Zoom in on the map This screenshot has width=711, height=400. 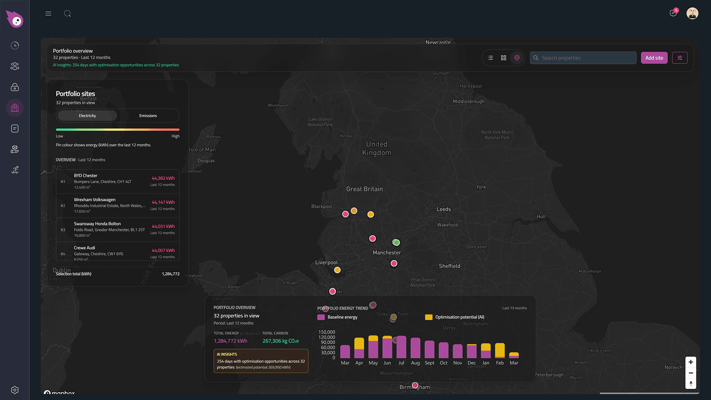pyautogui.click(x=691, y=362)
